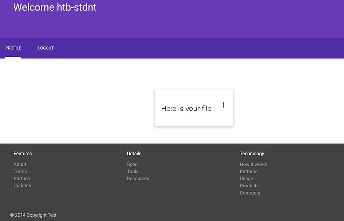Open the Tools footer link
The height and width of the screenshot is (221, 344).
133,171
